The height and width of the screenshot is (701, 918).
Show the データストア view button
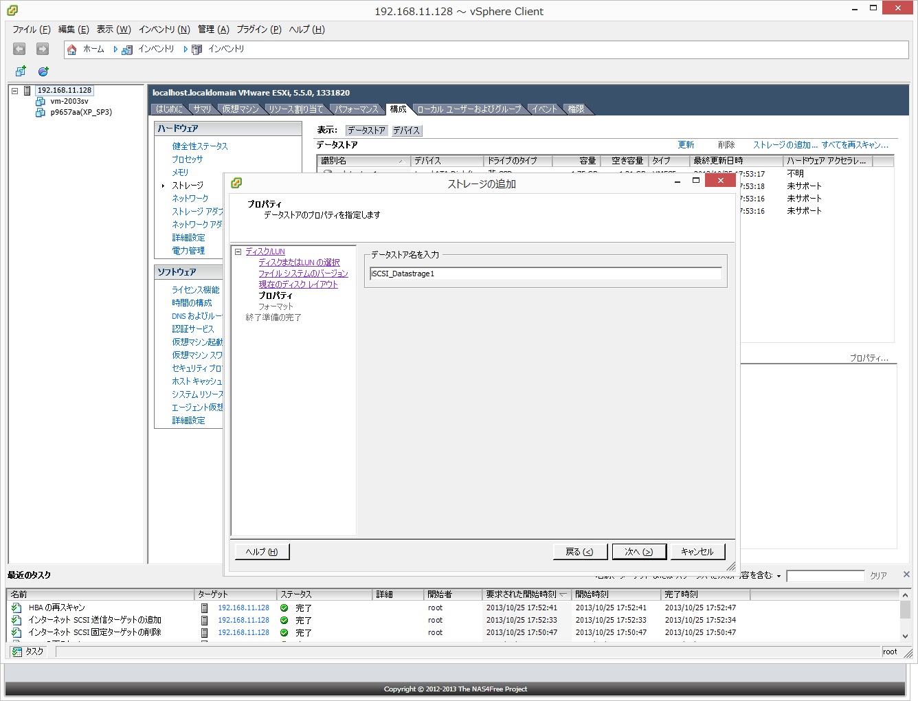click(366, 131)
